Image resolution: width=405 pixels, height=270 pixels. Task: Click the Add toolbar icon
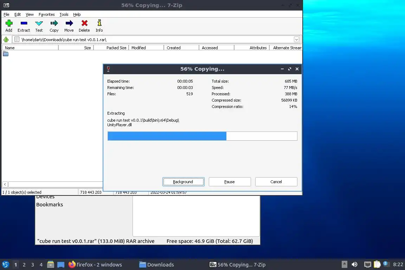pyautogui.click(x=9, y=26)
